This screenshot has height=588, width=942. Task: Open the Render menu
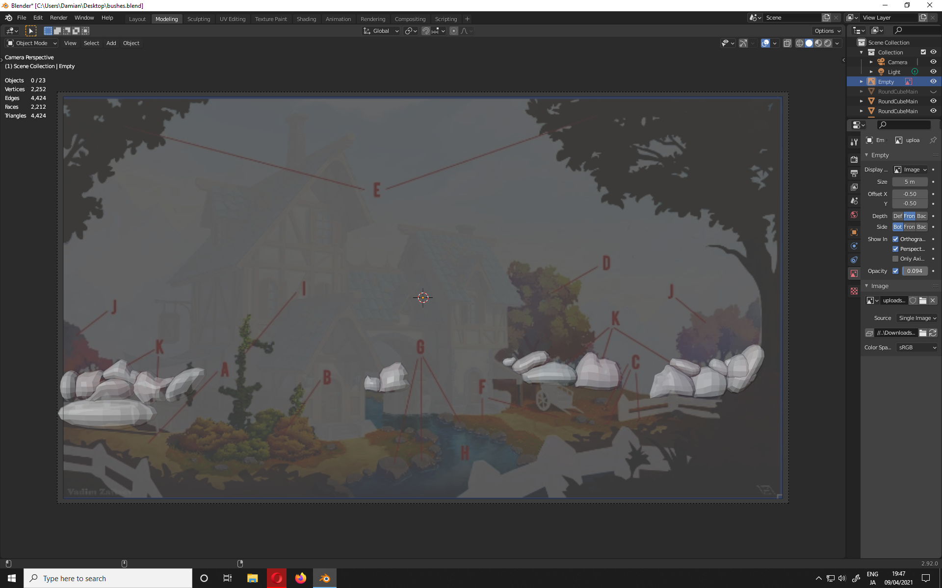click(x=58, y=18)
